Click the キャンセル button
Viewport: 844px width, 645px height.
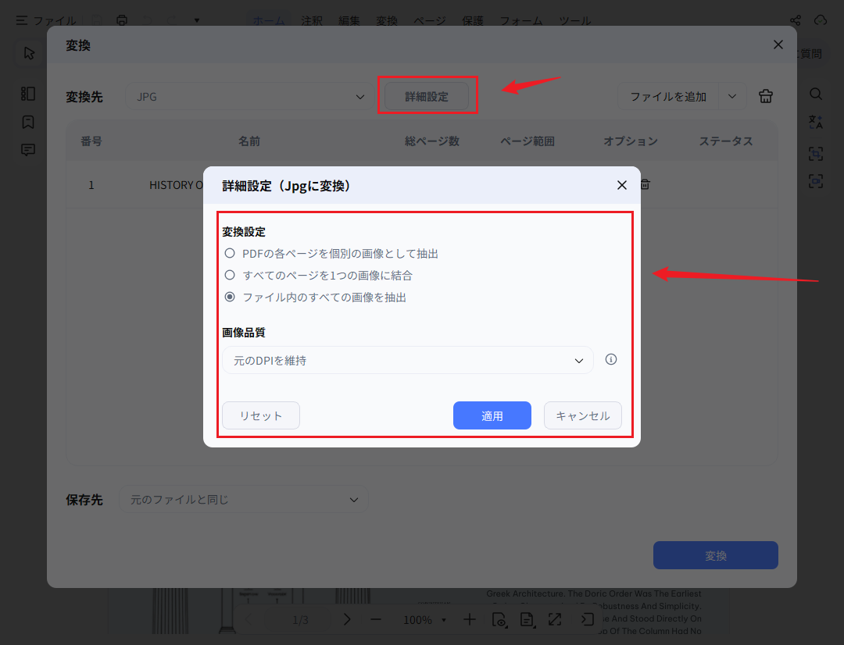[x=582, y=415]
